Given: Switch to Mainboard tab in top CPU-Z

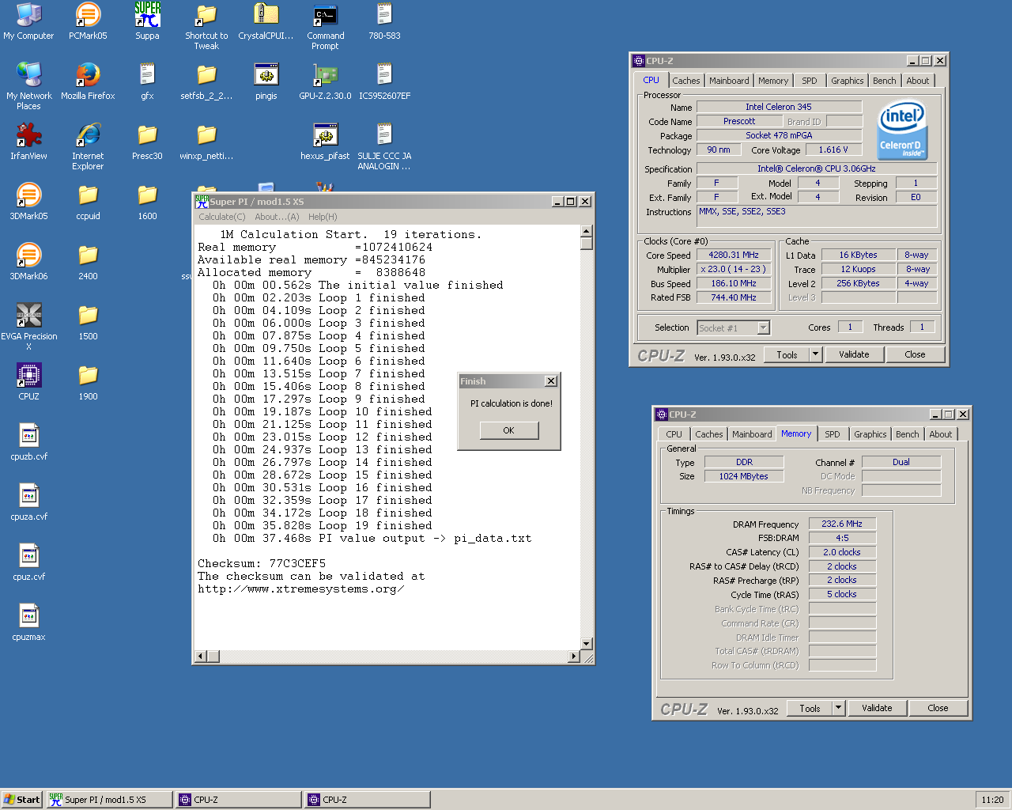Looking at the screenshot, I should [x=729, y=81].
